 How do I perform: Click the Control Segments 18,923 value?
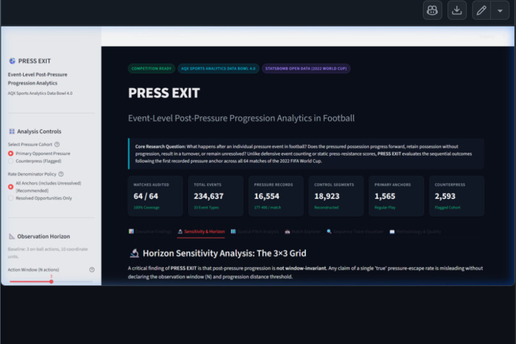327,196
